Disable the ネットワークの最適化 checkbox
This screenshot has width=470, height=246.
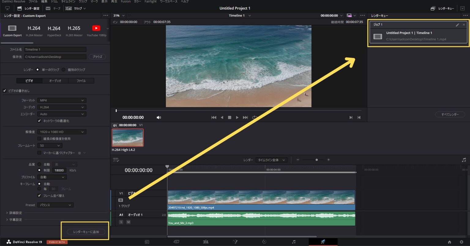39,121
